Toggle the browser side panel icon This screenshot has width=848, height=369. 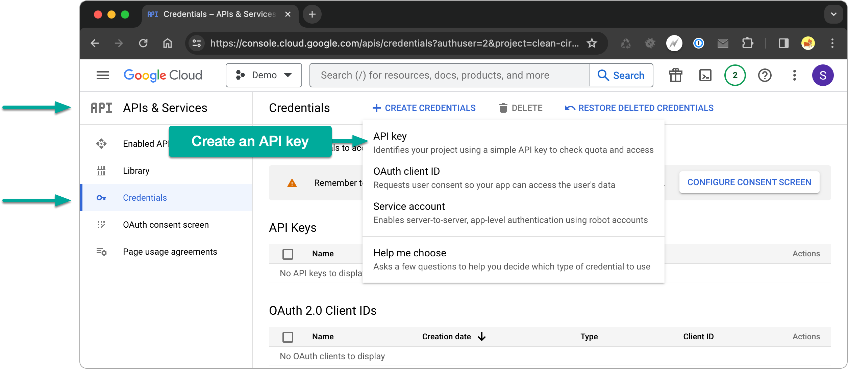(783, 43)
